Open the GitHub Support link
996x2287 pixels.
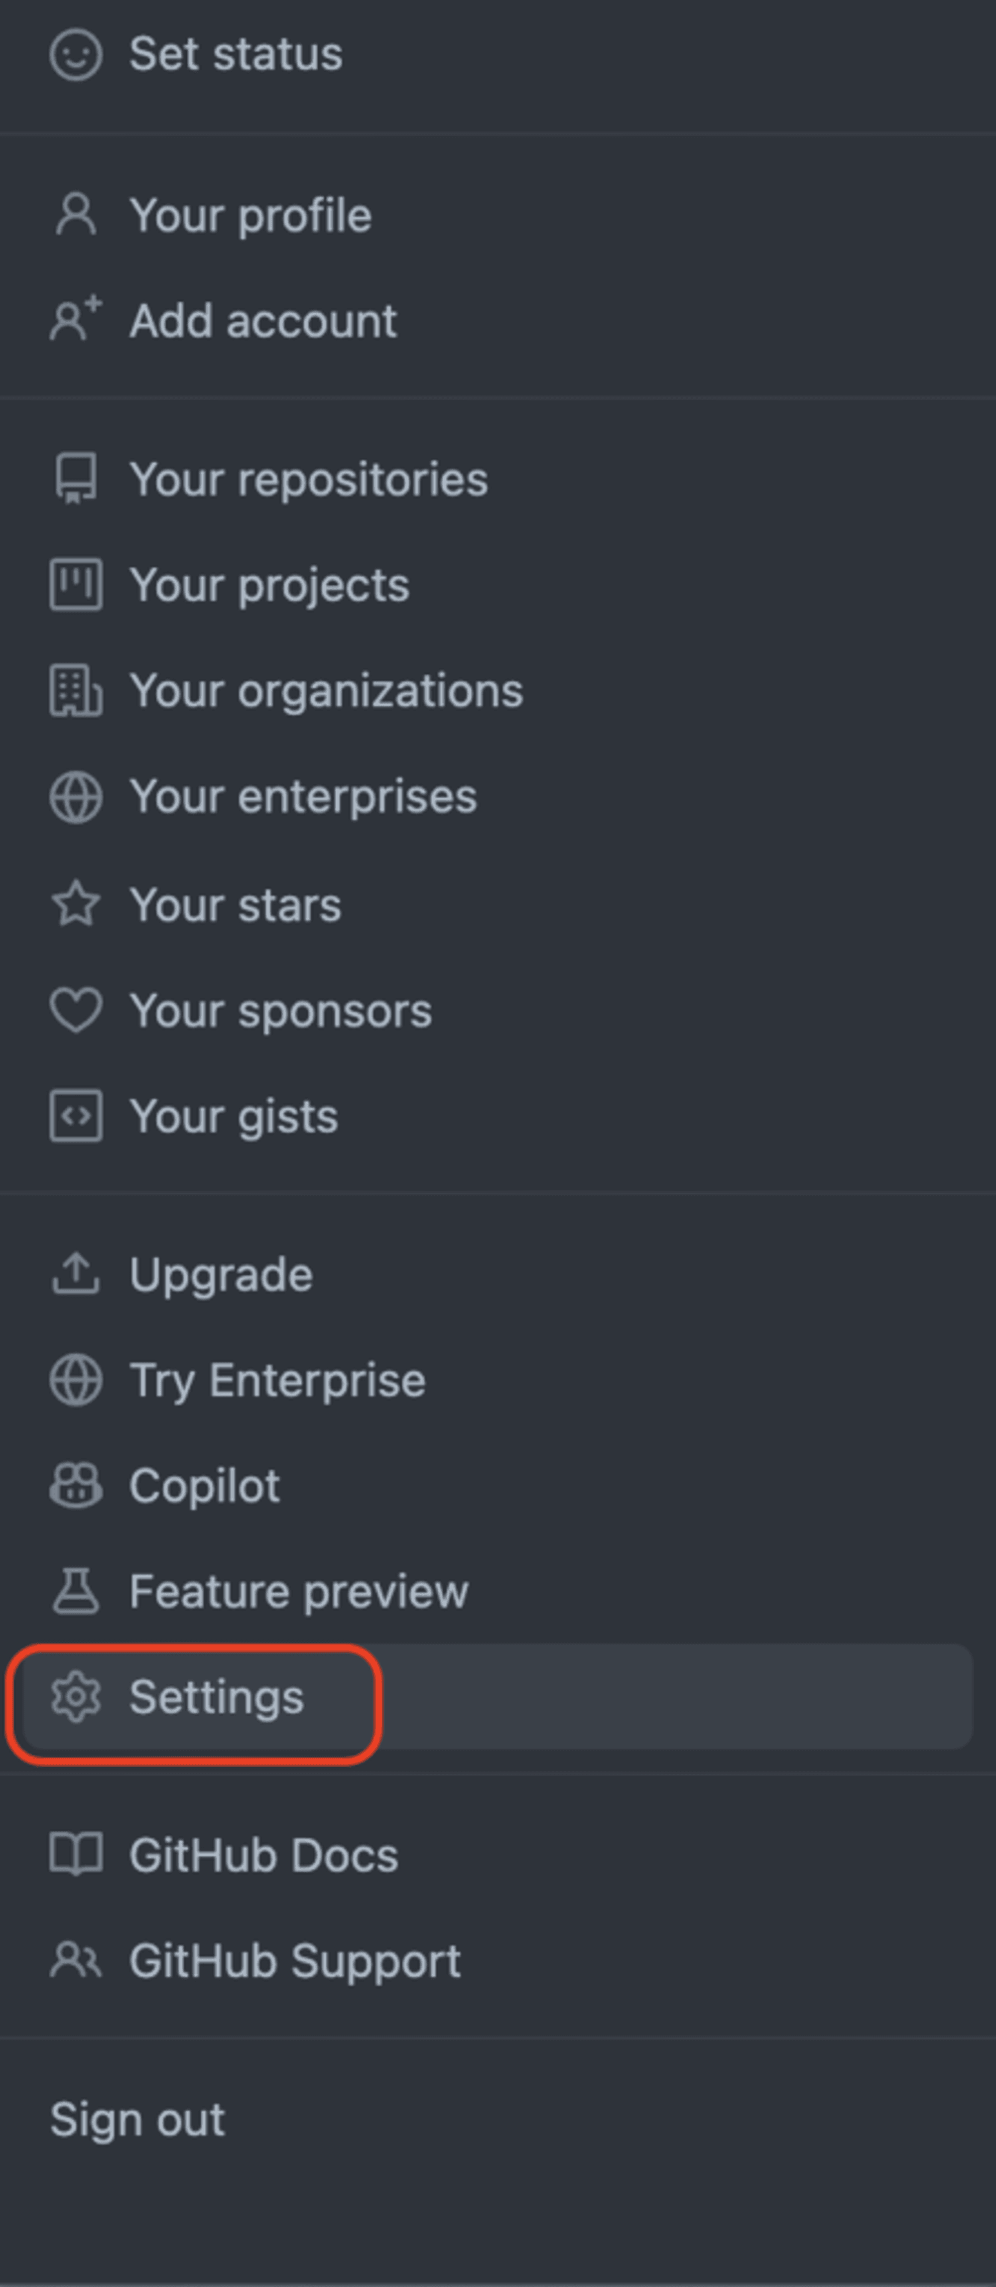[497, 1960]
